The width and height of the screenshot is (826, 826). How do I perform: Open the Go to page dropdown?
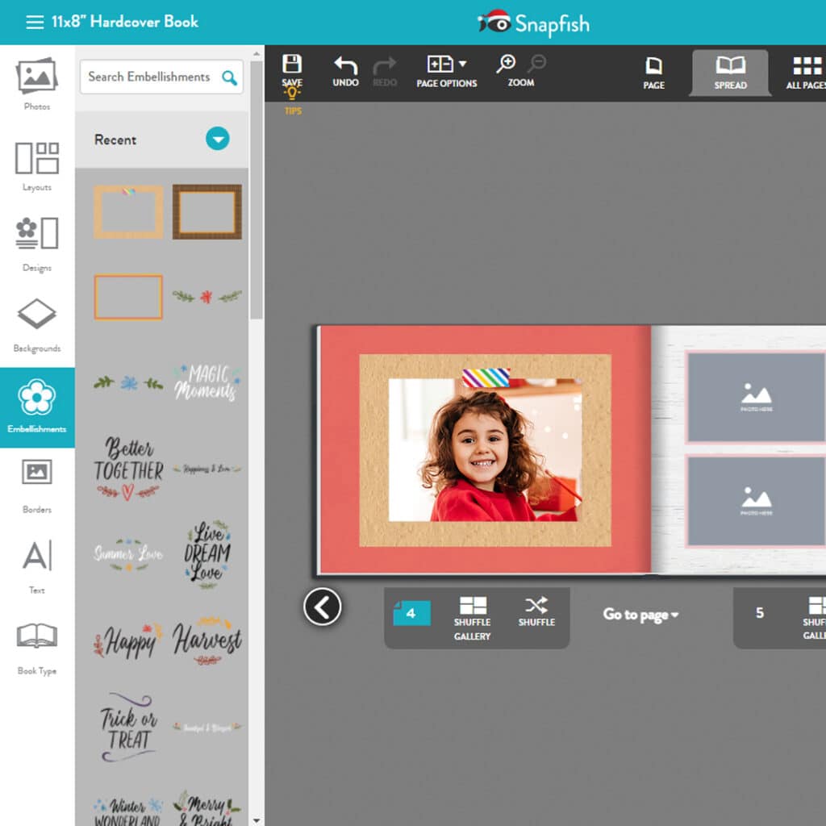(x=640, y=615)
